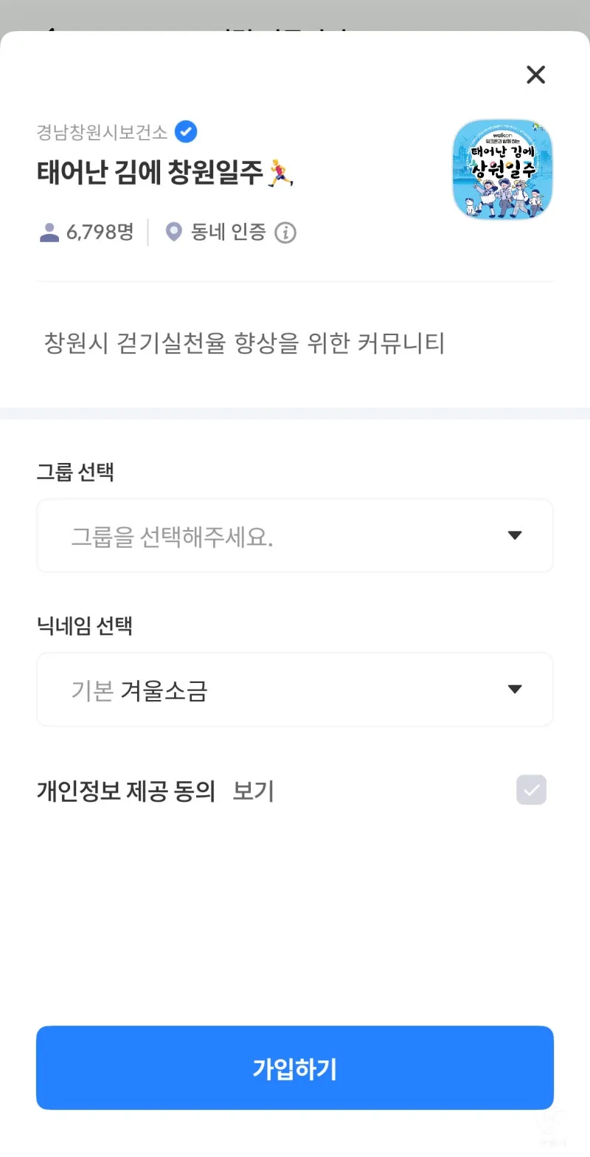Tap the location pin icon
This screenshot has height=1157, width=590.
click(173, 233)
